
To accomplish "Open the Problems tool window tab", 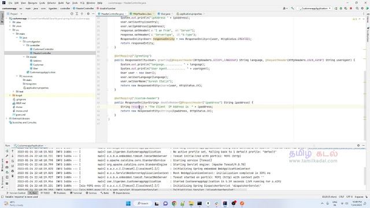I will click(60, 193).
